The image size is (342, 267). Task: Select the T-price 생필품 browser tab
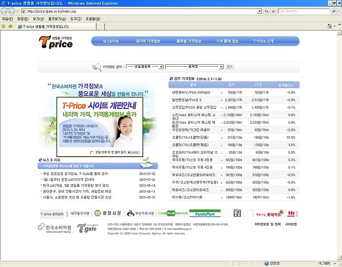[57, 27]
